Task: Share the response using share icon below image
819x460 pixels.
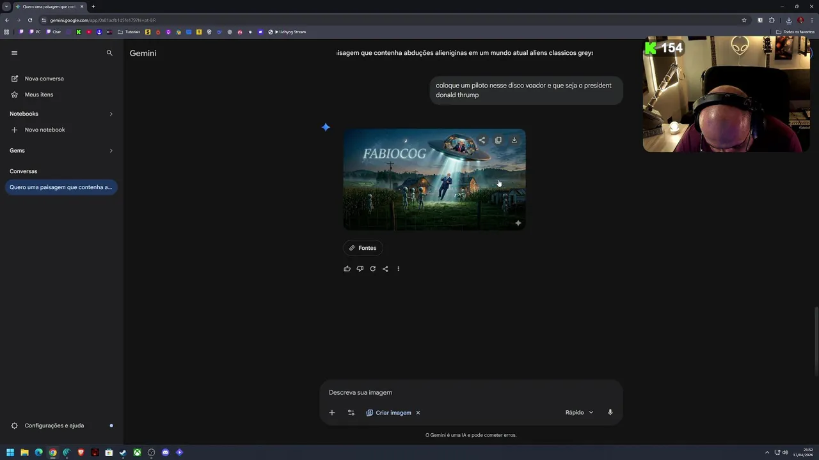Action: 385,269
